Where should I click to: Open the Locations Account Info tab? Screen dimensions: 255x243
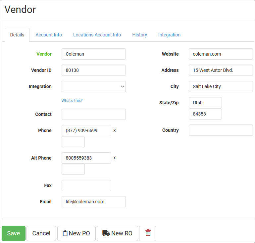97,35
